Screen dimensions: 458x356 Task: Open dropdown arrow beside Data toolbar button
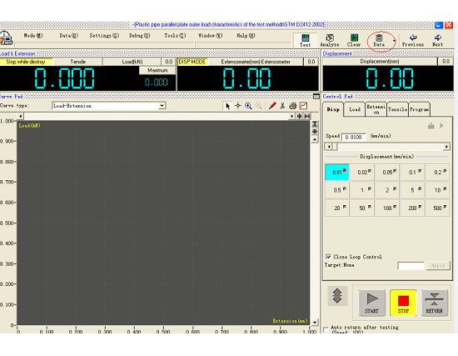(395, 41)
